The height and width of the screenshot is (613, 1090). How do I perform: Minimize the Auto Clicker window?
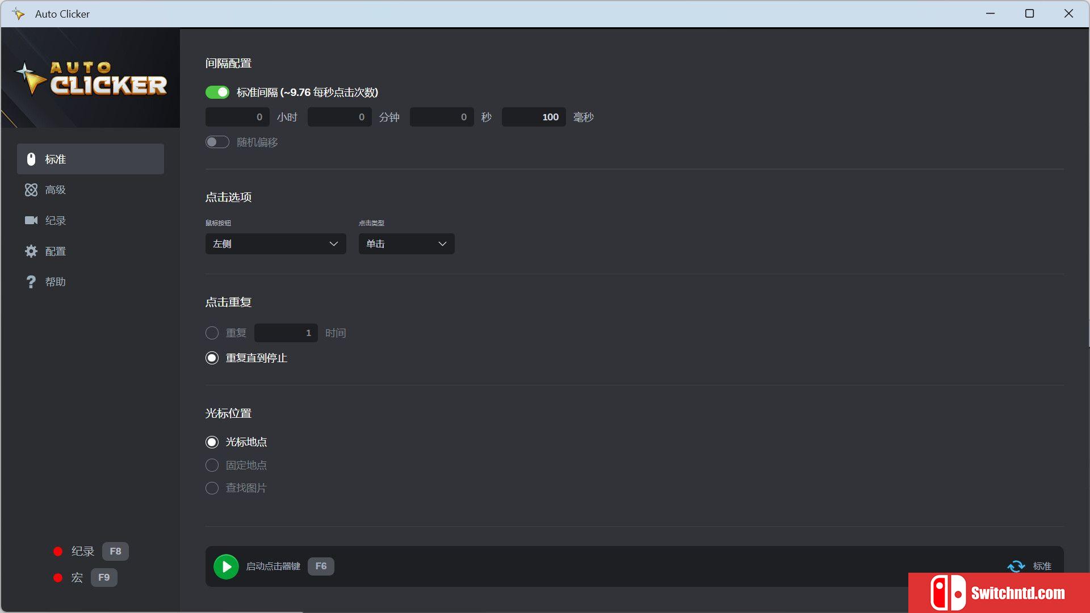[991, 14]
